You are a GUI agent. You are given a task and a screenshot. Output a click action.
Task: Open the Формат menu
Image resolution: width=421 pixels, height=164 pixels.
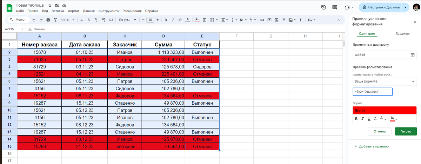(x=73, y=11)
